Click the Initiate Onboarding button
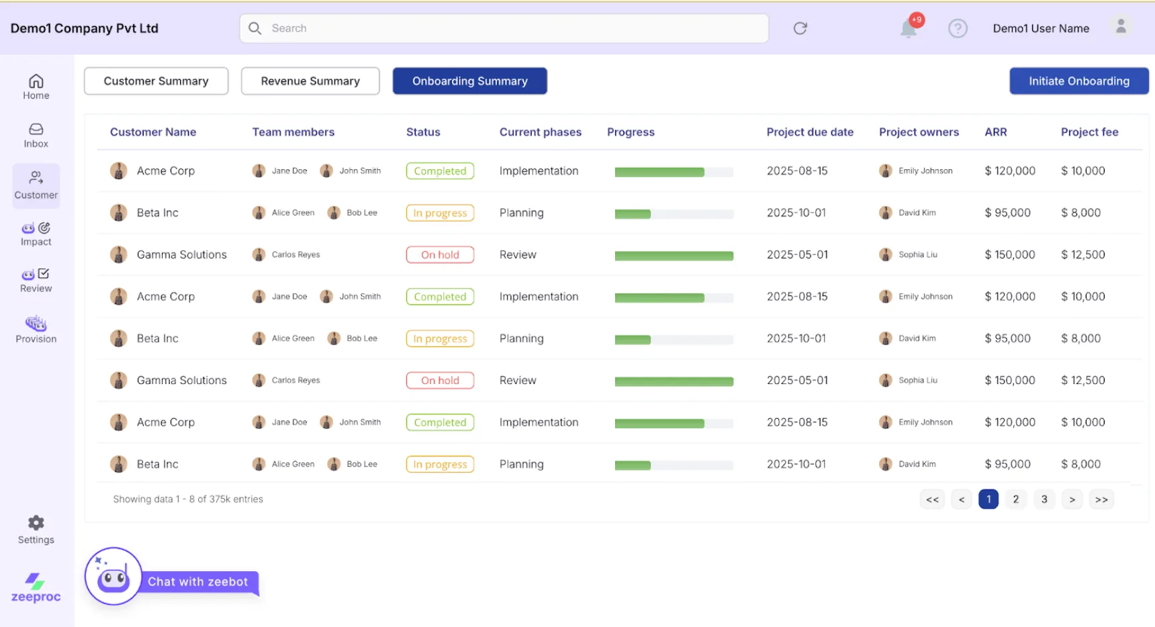 (x=1078, y=81)
